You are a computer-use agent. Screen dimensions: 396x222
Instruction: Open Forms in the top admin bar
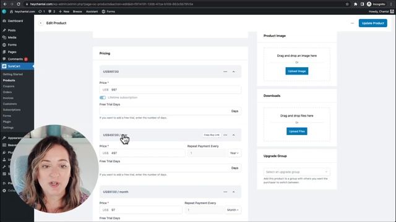[x=108, y=12]
